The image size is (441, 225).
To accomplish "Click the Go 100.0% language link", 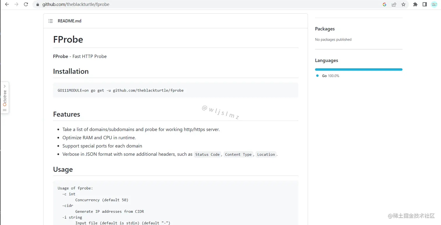I will pos(330,76).
